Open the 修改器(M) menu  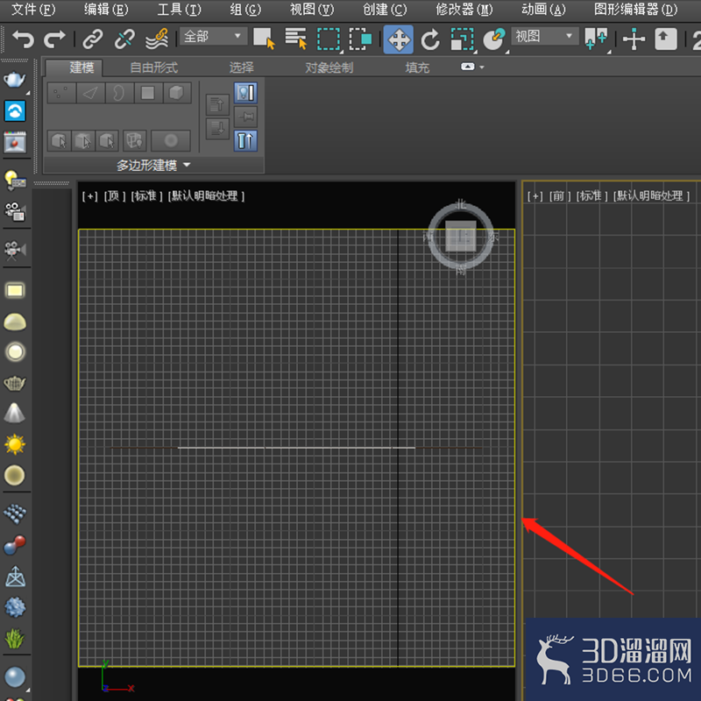464,10
